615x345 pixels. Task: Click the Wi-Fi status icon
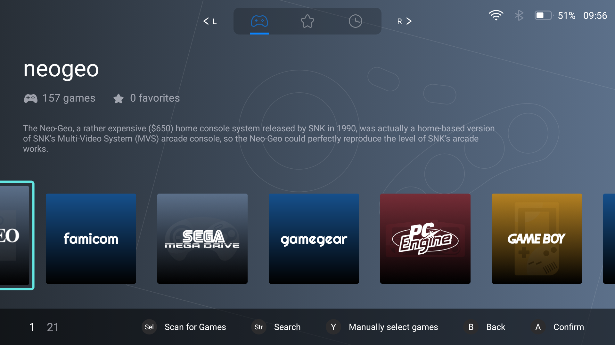(x=496, y=15)
